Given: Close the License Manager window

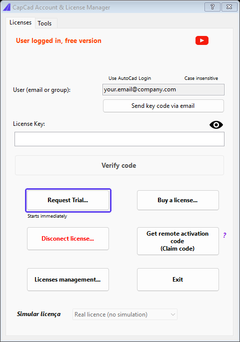Looking at the screenshot, I should tap(229, 7).
